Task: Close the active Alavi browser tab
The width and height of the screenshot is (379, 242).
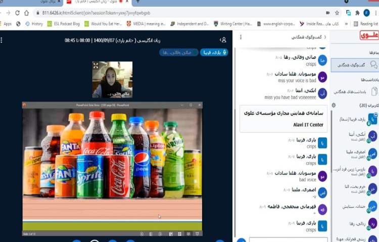Action: tap(127, 2)
